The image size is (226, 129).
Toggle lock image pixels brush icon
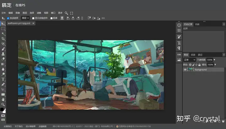pos(193,65)
